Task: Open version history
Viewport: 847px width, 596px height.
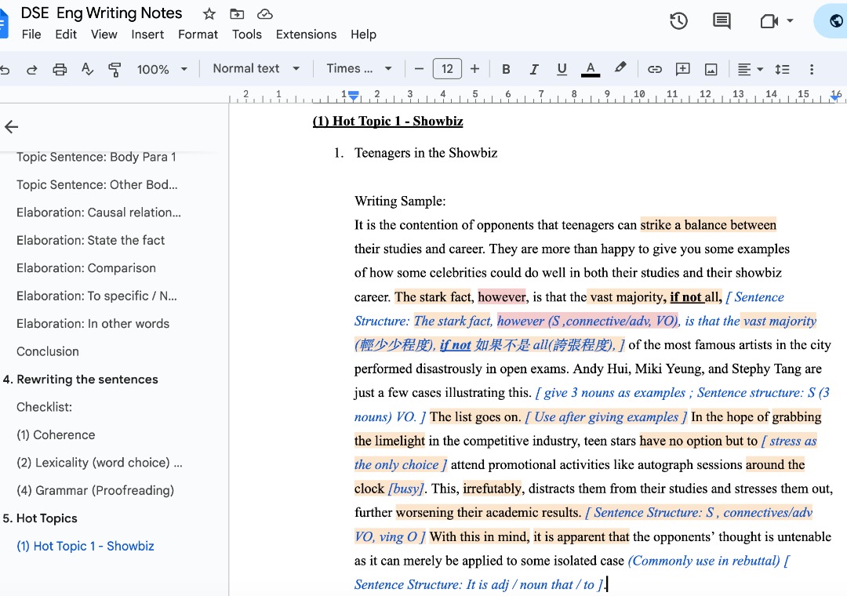Action: 678,21
